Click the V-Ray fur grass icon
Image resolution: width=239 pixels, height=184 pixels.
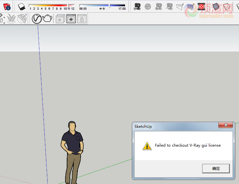[x=11, y=19]
